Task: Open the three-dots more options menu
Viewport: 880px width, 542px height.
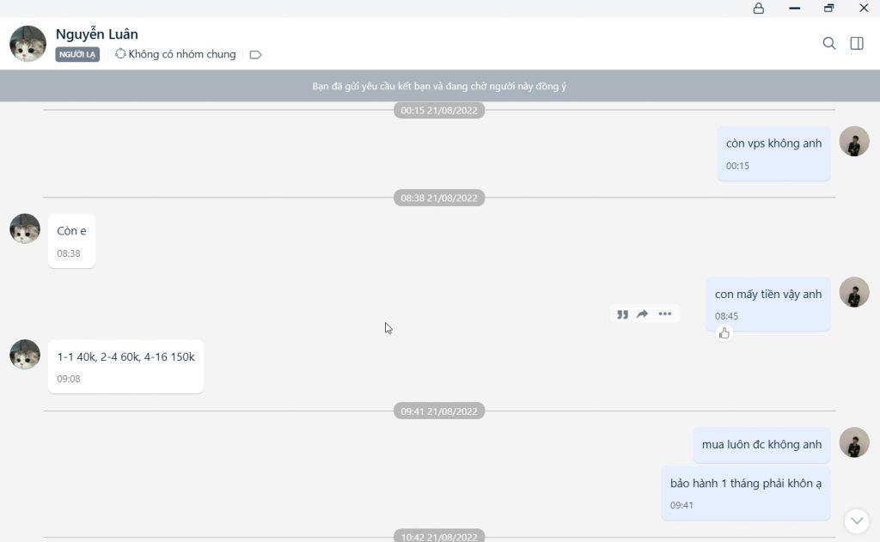Action: click(665, 314)
